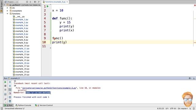
Task: Click the red error indicator at editor top-right
Action: 195,5
